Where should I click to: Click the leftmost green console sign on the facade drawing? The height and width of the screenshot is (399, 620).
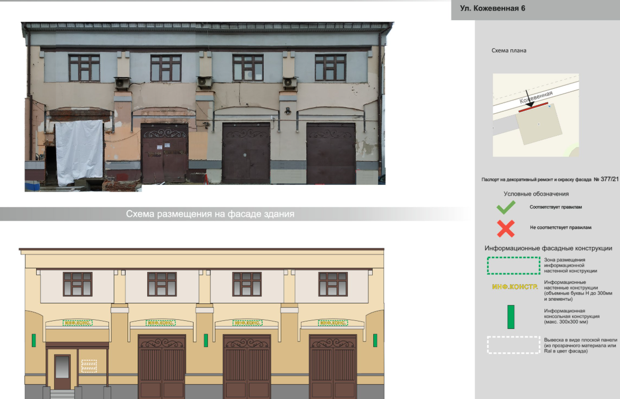coord(33,340)
